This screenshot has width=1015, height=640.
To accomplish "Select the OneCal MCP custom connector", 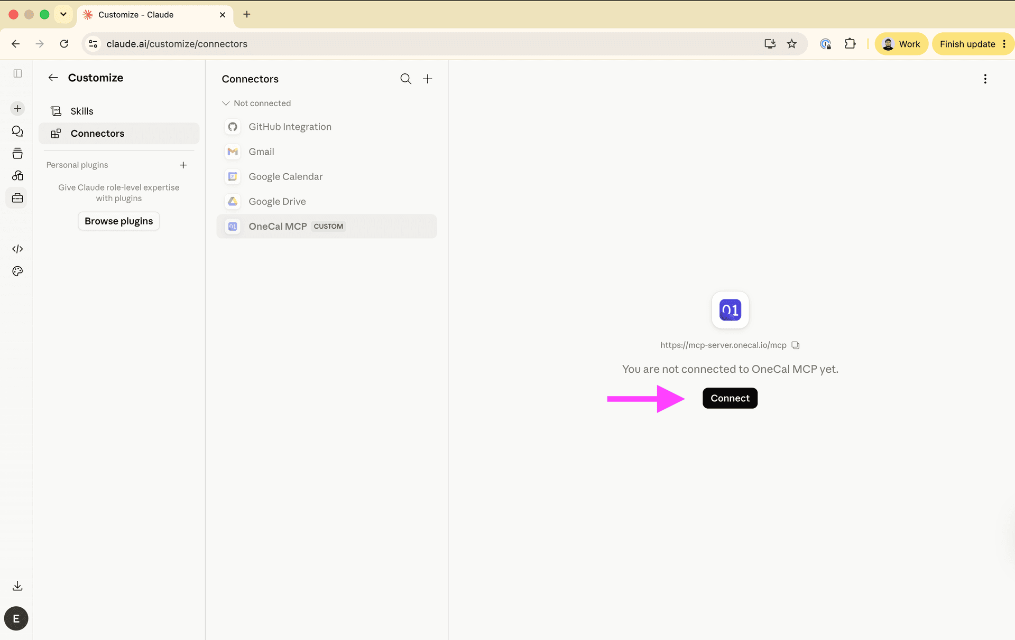I will (327, 226).
